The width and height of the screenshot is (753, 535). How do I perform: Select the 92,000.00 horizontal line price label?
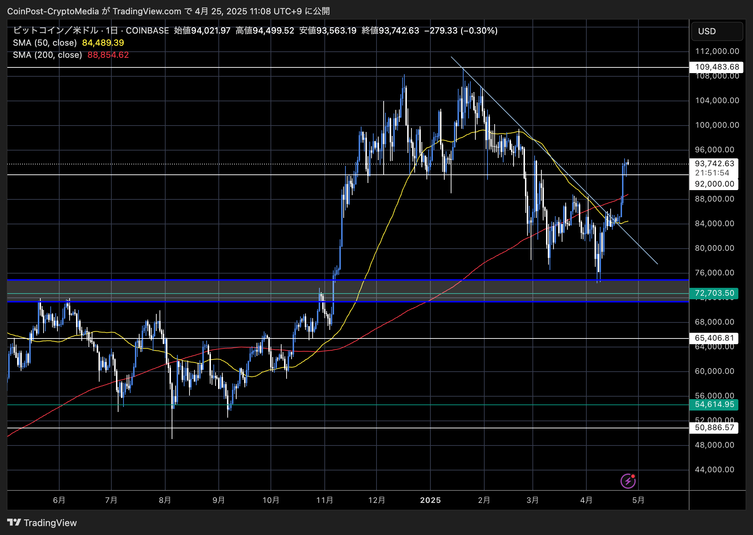coord(714,184)
